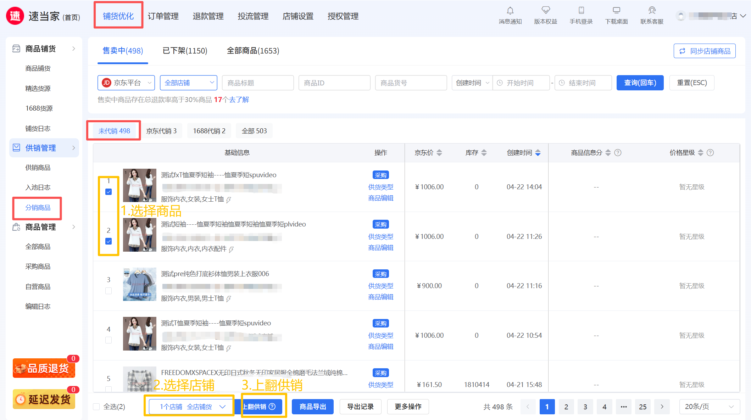751x420 pixels.
Task: Click the 下载桌面 monitor icon
Action: pyautogui.click(x=616, y=11)
